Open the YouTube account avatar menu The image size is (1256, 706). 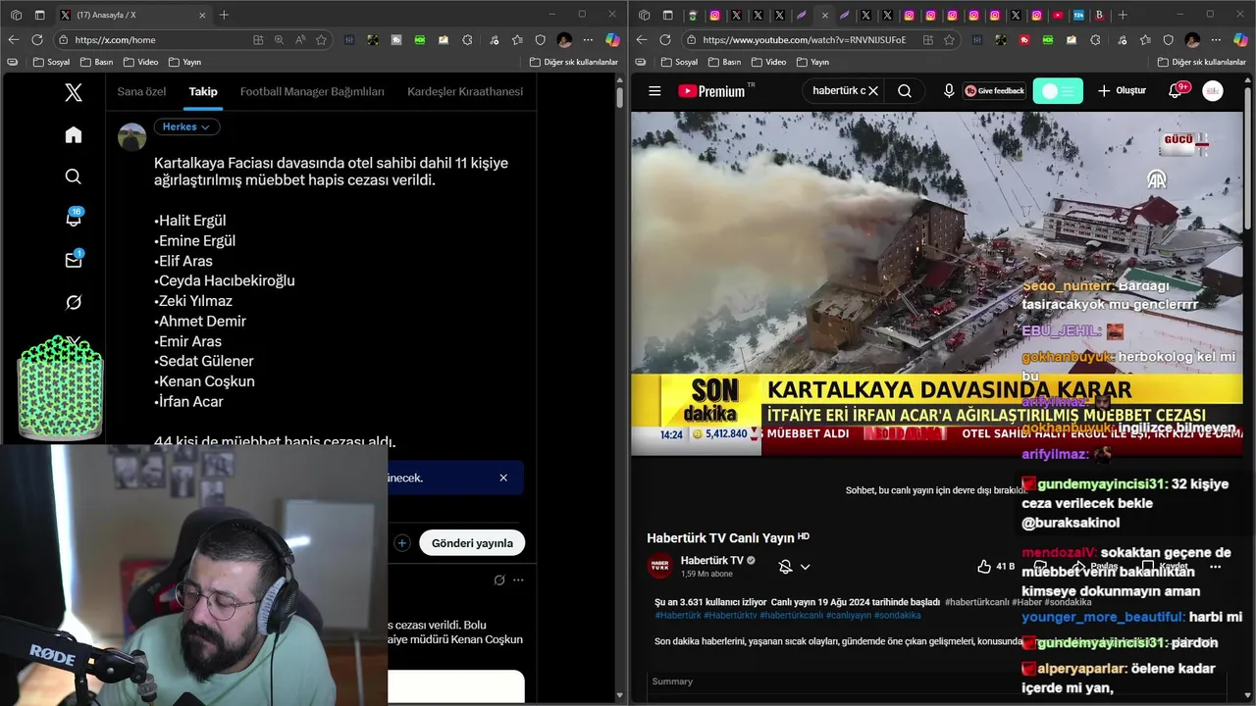click(1213, 91)
